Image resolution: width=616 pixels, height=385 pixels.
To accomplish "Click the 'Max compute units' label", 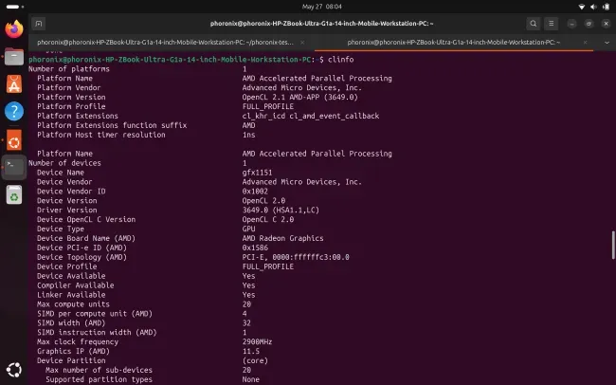I will (73, 304).
